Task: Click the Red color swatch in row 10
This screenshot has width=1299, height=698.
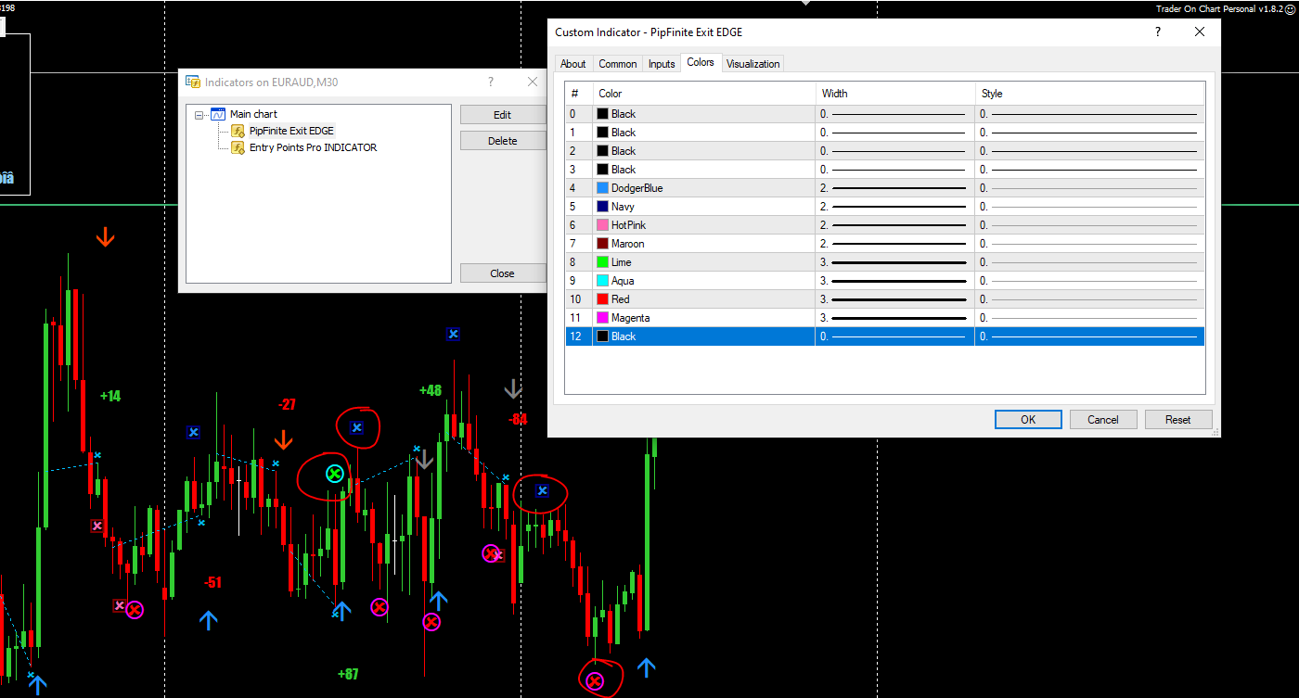Action: click(603, 299)
